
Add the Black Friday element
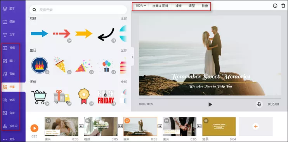click(x=106, y=97)
